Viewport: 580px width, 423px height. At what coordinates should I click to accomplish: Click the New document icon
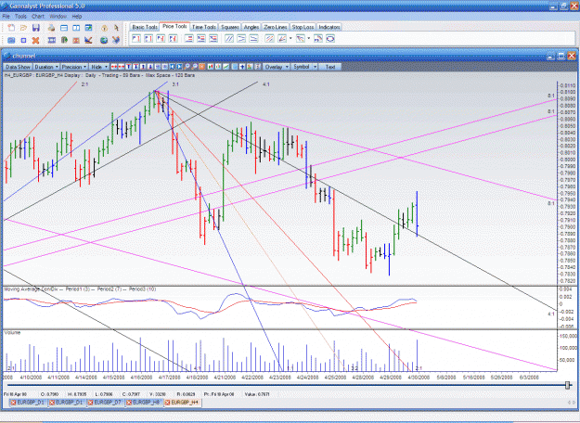coord(11,28)
